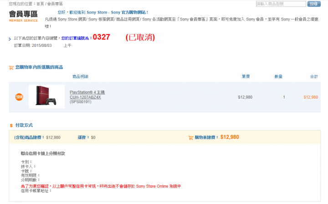This screenshot has width=328, height=204.
Task: Click the order number 0327
Action: click(x=102, y=37)
